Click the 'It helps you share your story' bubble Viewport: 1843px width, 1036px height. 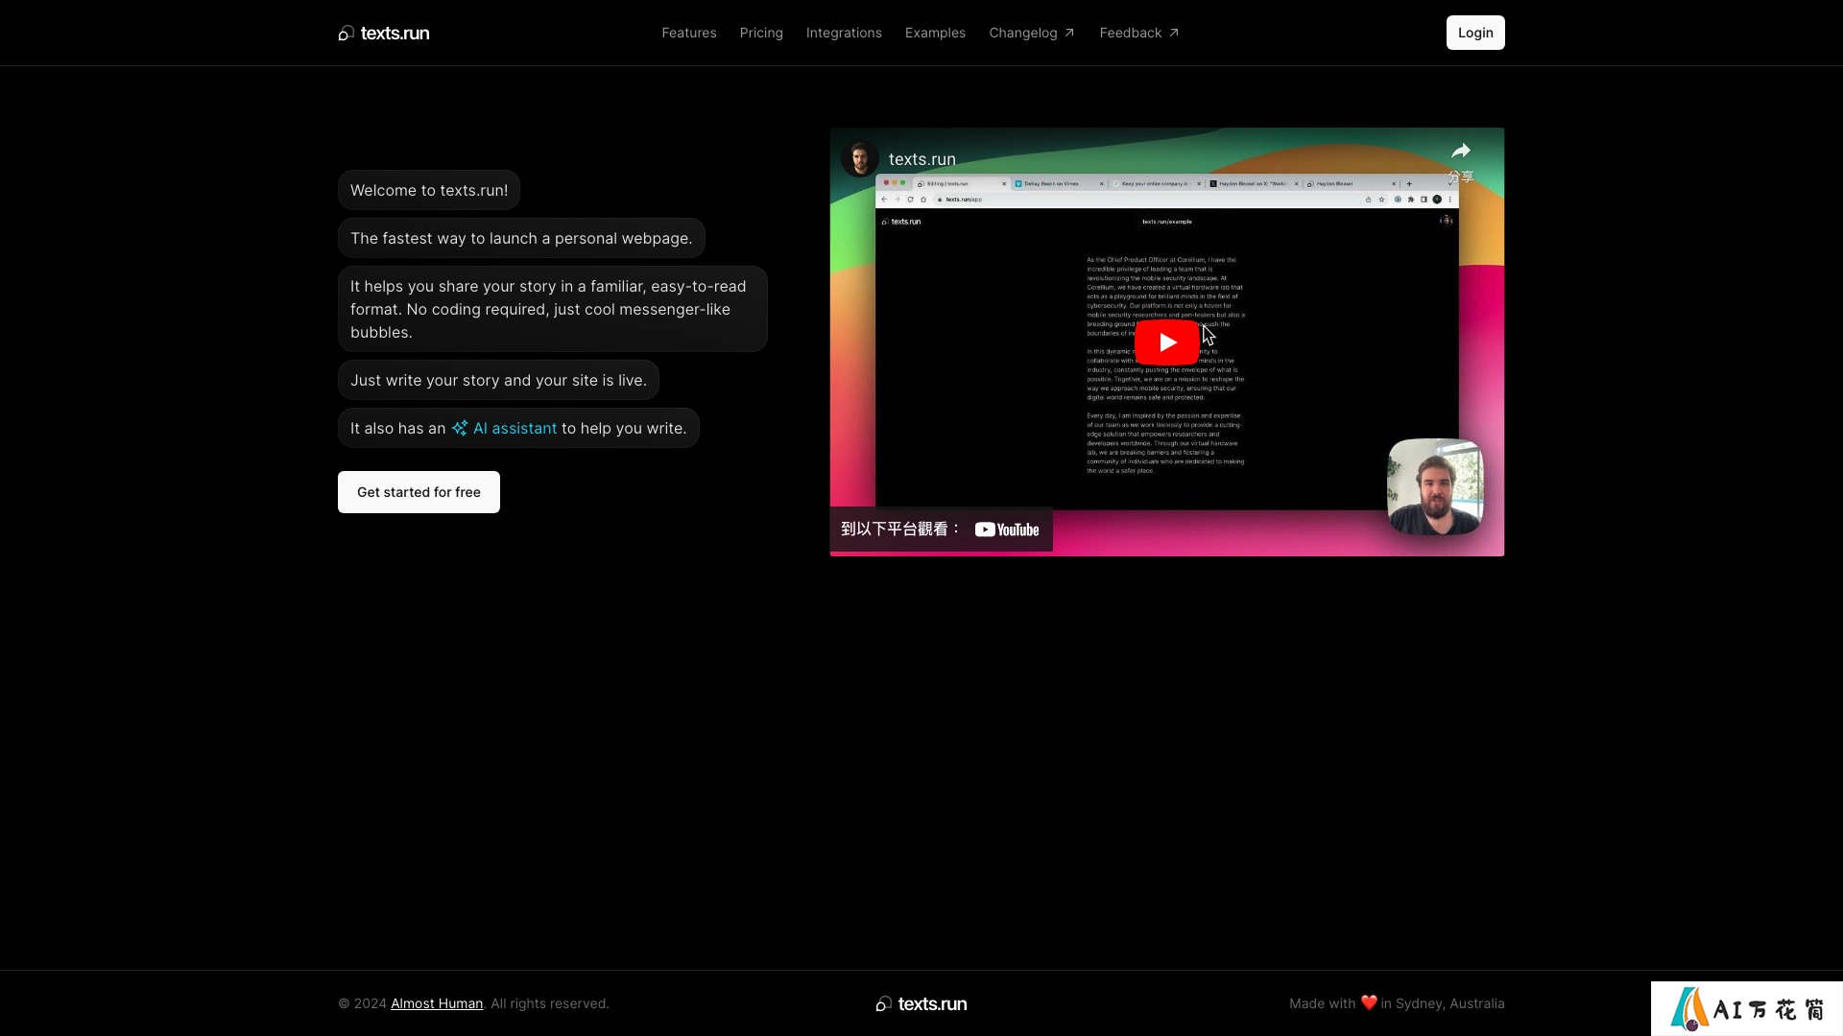[553, 309]
